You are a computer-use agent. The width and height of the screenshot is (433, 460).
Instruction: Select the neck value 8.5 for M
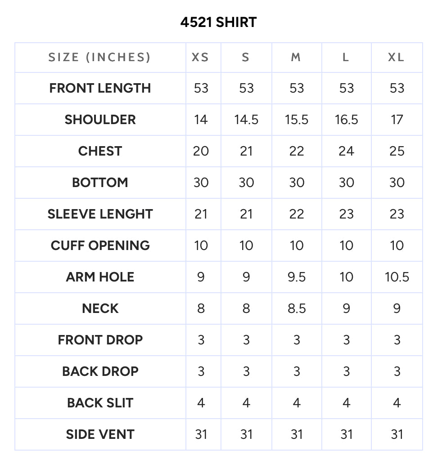click(297, 308)
